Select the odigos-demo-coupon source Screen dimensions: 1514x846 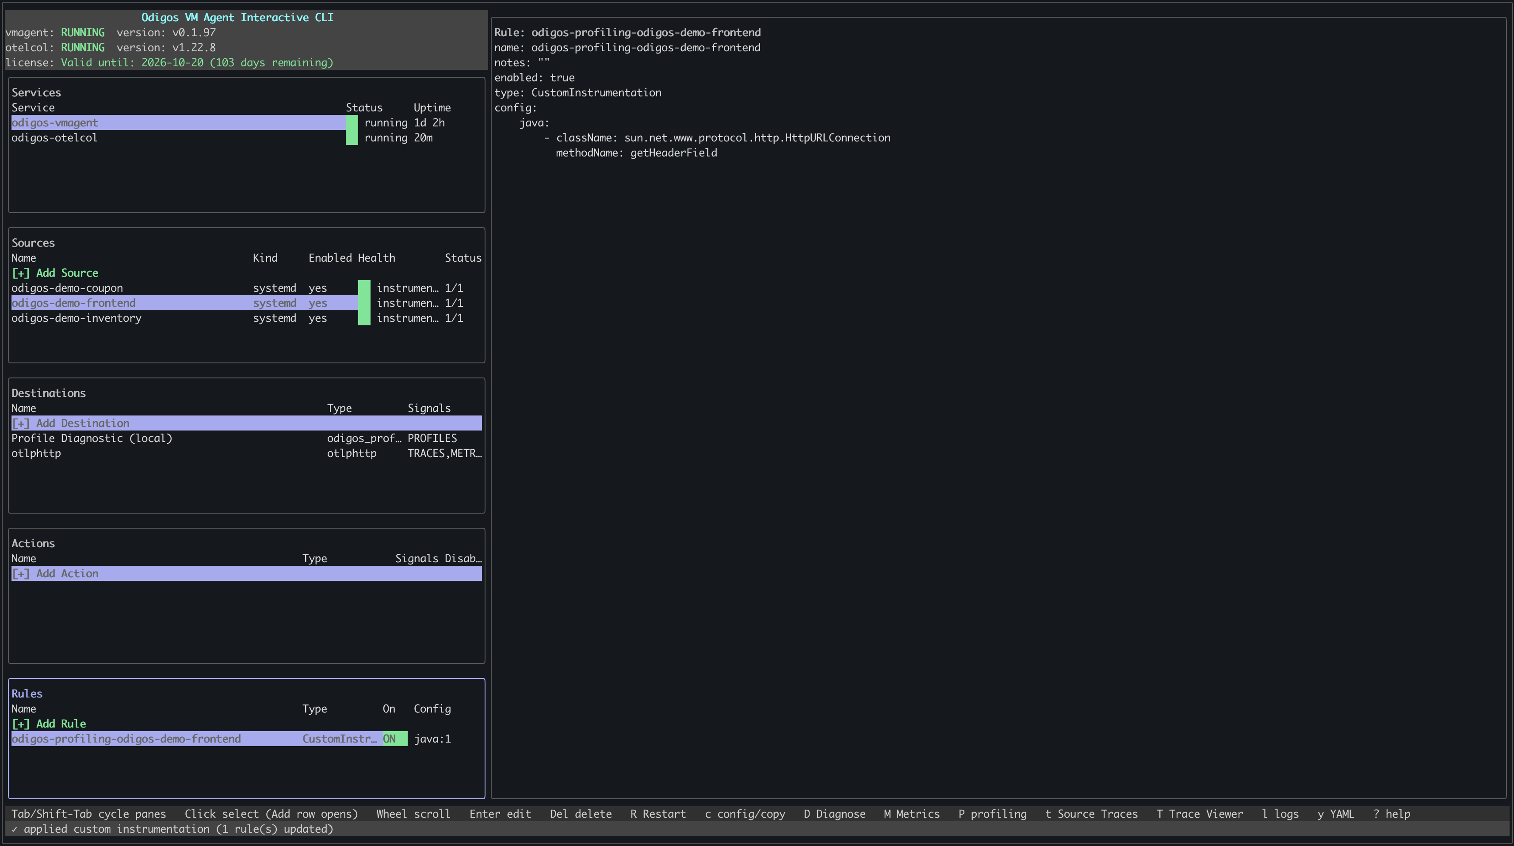pos(246,289)
